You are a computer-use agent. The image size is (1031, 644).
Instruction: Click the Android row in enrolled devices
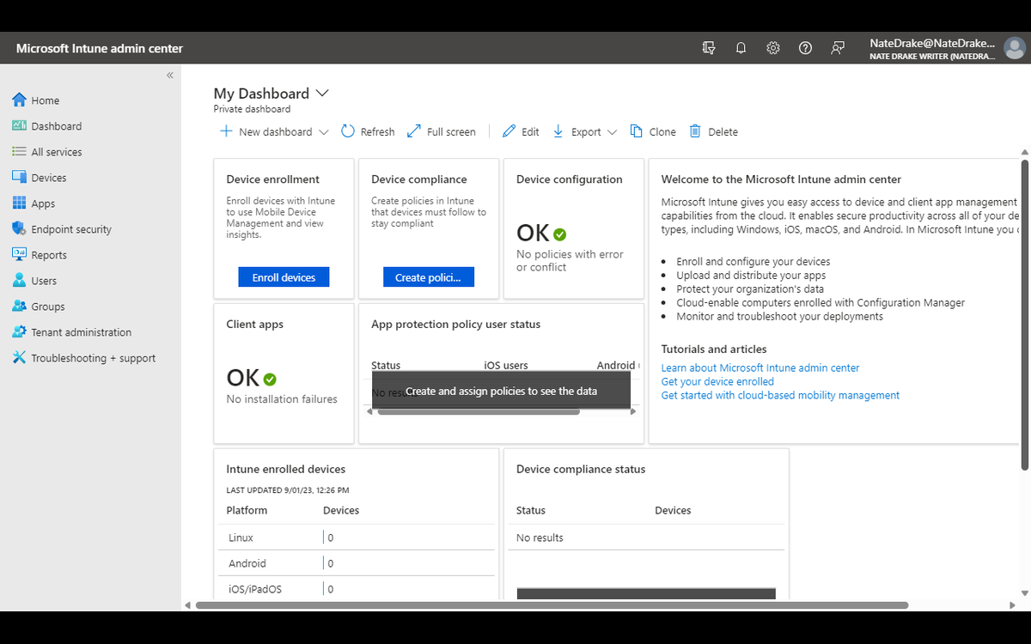356,563
